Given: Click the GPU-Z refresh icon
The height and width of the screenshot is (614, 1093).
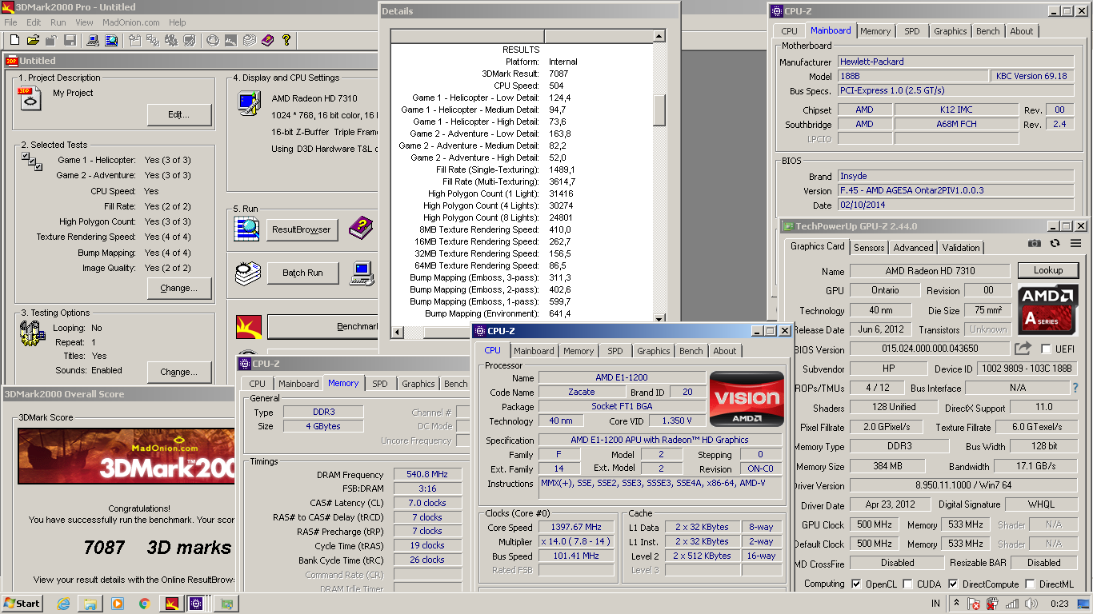Looking at the screenshot, I should [x=1055, y=244].
